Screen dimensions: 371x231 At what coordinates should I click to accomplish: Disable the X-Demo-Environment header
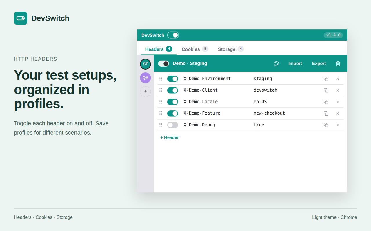(173, 79)
